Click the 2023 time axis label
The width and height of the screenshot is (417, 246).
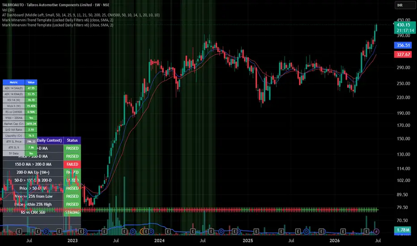[x=72, y=241]
